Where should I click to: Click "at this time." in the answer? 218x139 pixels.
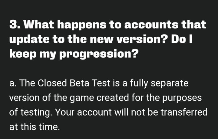pos(35,127)
